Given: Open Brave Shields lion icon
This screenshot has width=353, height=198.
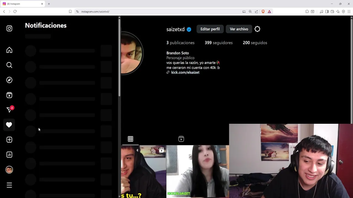Looking at the screenshot, I should 263,12.
